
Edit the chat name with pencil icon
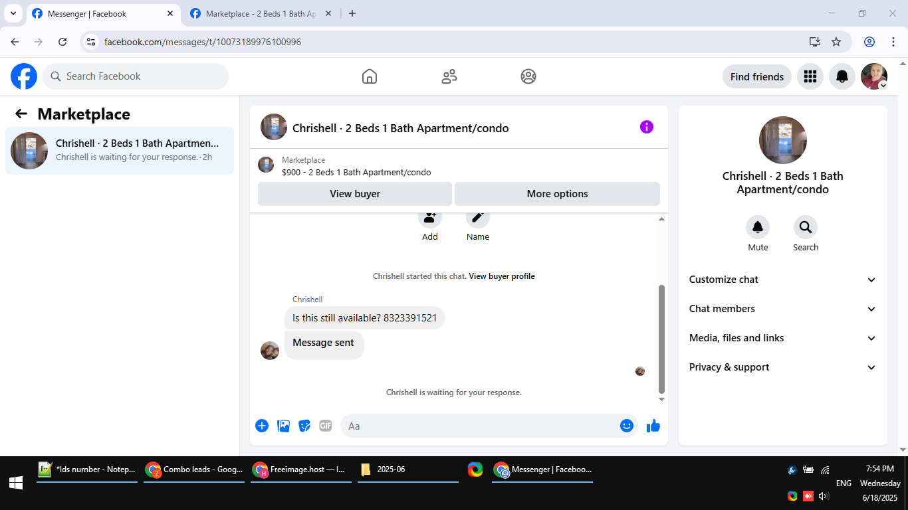pos(478,218)
